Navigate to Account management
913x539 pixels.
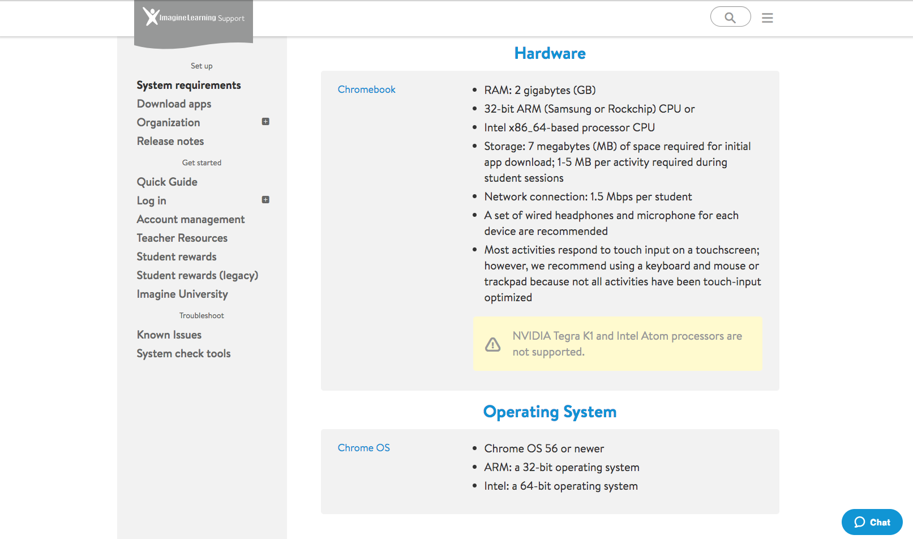point(190,219)
